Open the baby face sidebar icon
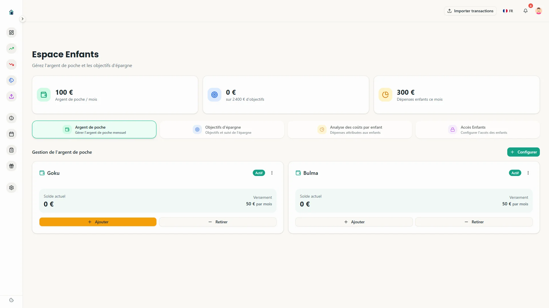549x308 pixels. click(11, 118)
